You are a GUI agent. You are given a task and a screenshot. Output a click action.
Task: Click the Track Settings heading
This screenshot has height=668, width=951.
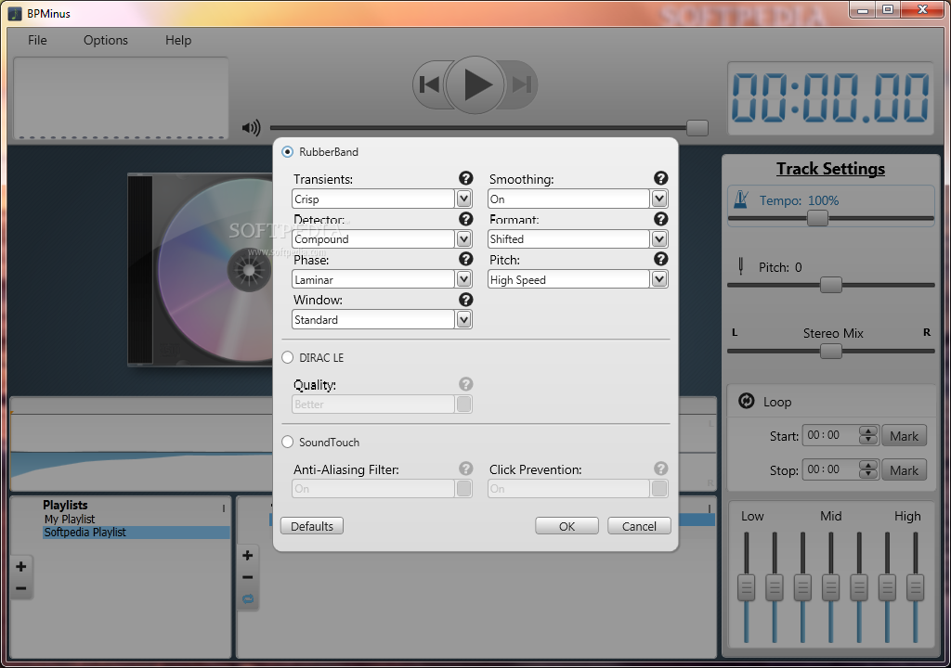pyautogui.click(x=830, y=169)
